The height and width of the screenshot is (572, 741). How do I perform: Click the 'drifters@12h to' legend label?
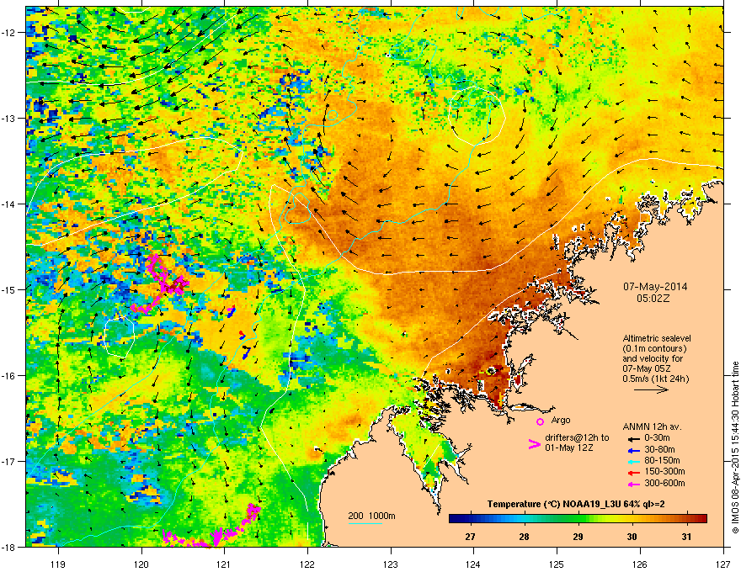(x=577, y=437)
